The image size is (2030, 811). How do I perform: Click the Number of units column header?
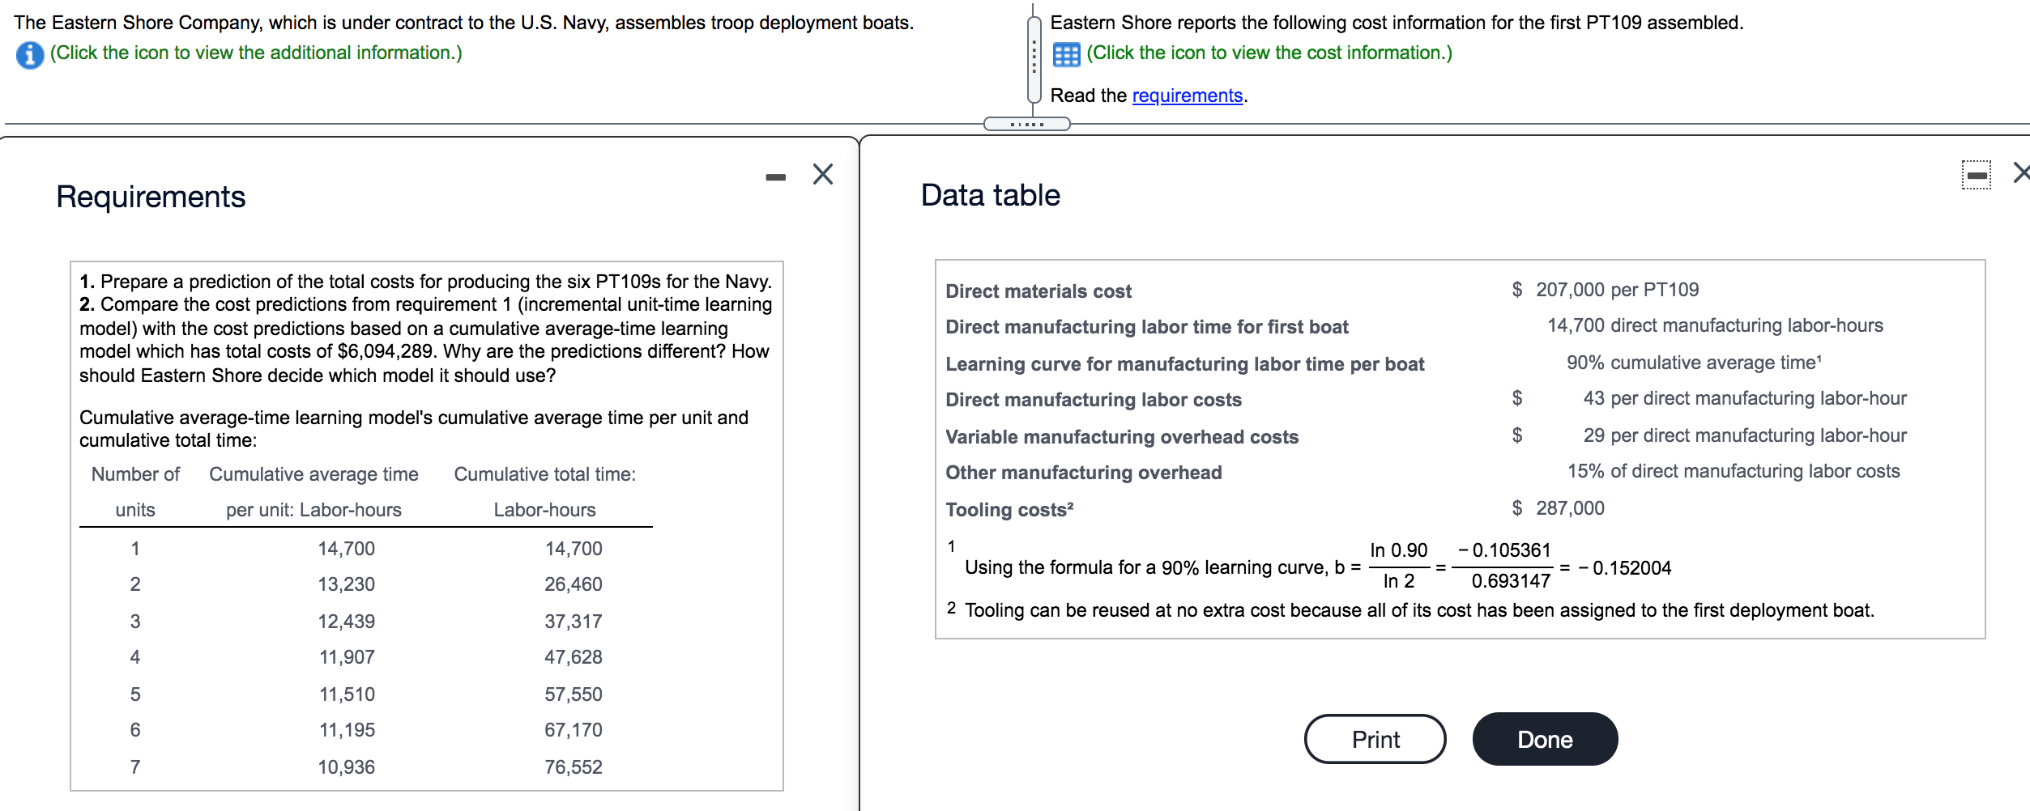tap(135, 492)
